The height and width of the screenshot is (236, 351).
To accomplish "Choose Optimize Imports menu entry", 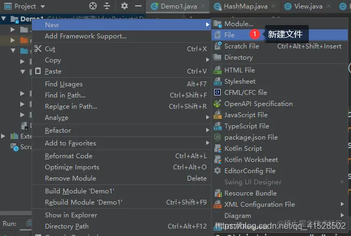I will (x=122, y=167).
